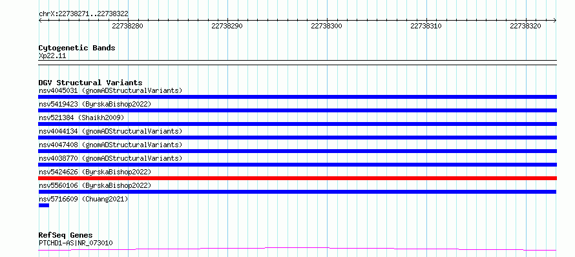Select the RefSeq Genes track heading

pos(66,235)
